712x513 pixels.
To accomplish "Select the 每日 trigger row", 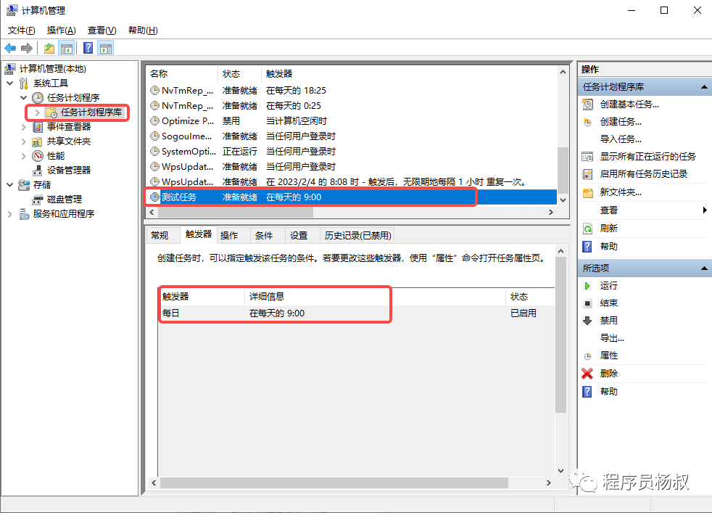I will coord(357,313).
